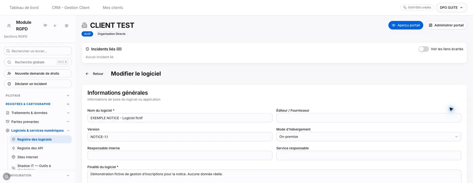Click the Actif status badge

(x=87, y=34)
